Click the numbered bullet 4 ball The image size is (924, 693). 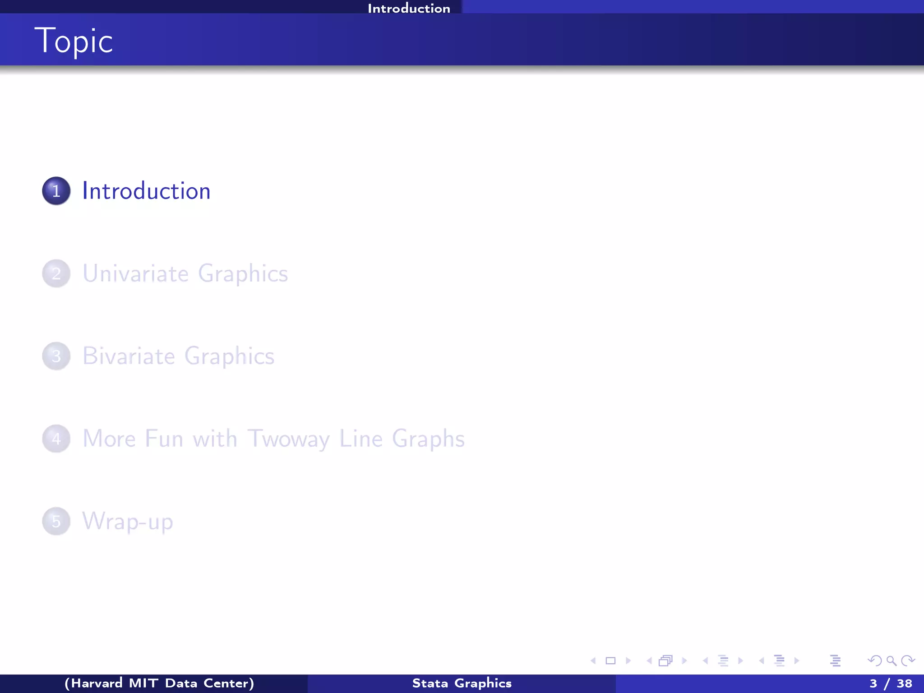[56, 439]
